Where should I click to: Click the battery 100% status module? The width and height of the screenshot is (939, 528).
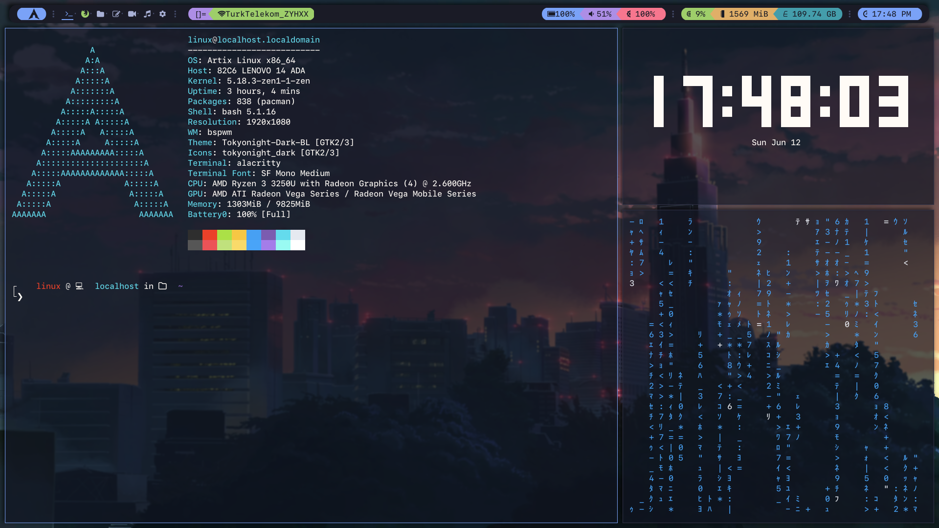561,14
